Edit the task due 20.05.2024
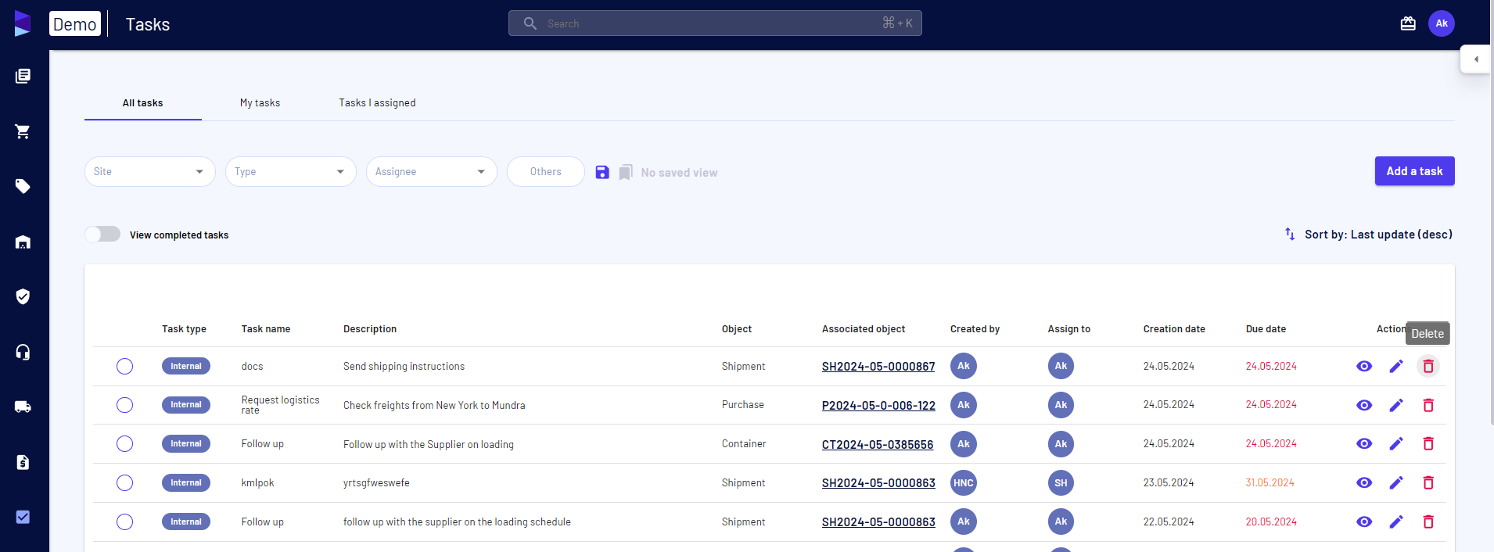 tap(1396, 522)
